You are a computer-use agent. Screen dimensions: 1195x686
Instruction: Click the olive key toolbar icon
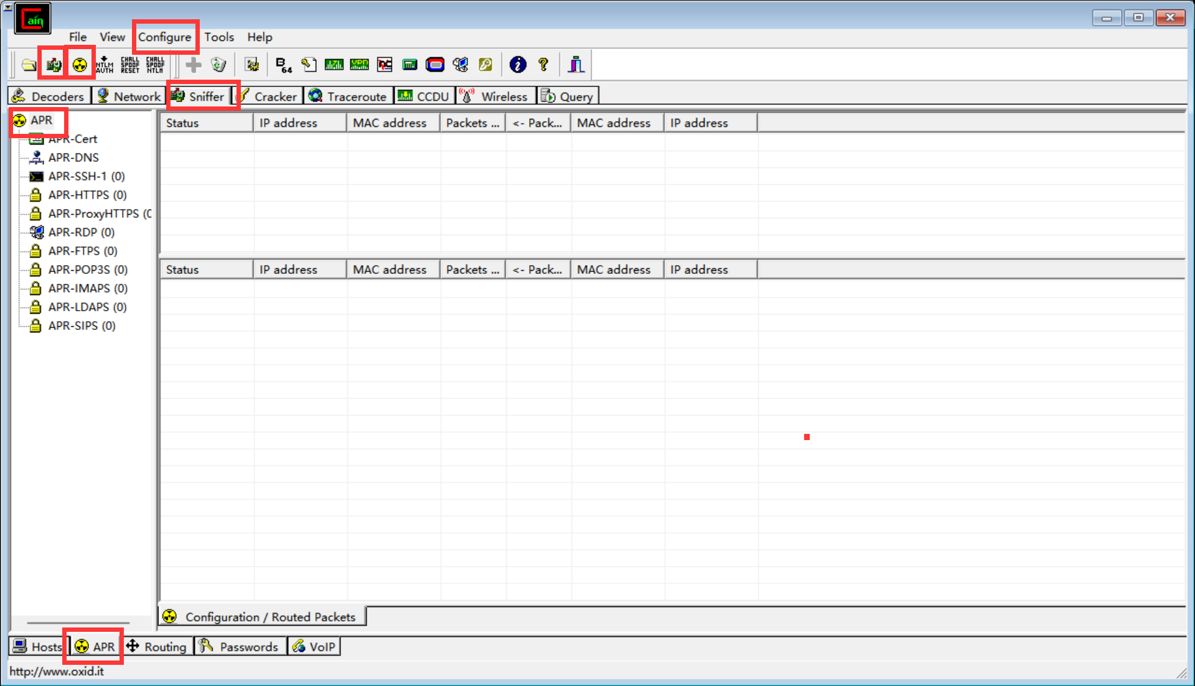[x=485, y=64]
